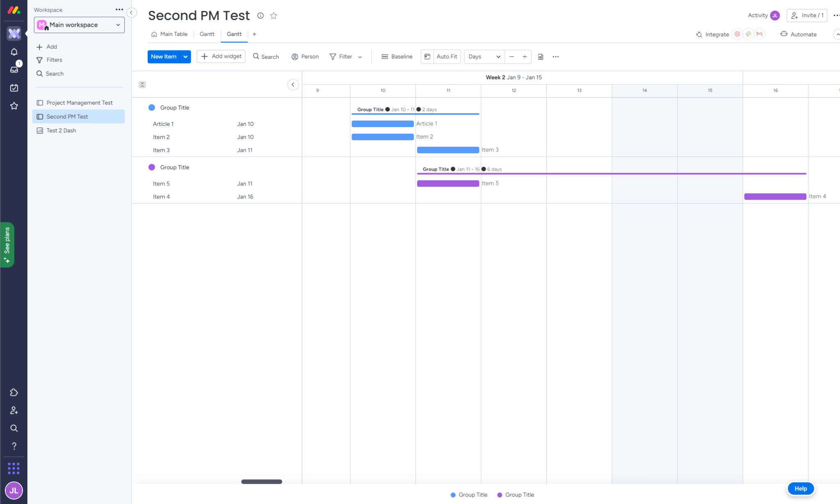This screenshot has height=504, width=840.
Task: Open Favorites via the star icon
Action: pos(14,106)
